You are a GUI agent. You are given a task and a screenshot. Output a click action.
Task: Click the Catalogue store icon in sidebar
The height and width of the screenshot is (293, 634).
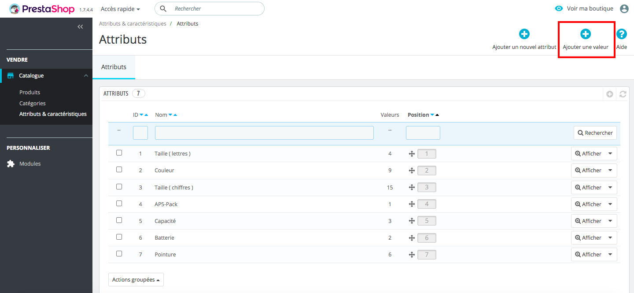11,76
